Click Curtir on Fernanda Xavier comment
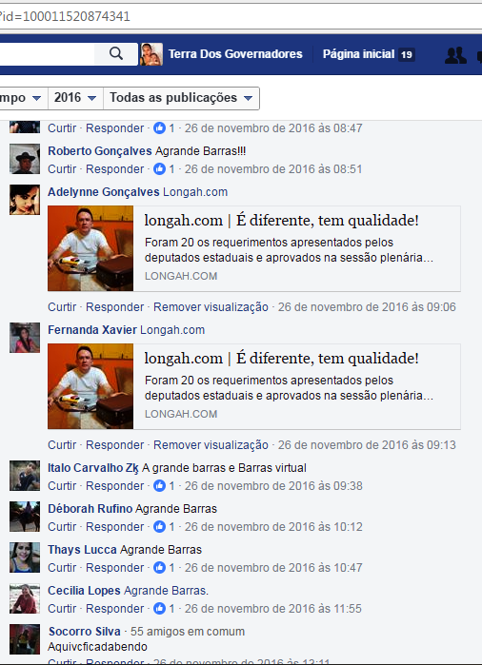Viewport: 482px width, 665px height. click(x=62, y=445)
